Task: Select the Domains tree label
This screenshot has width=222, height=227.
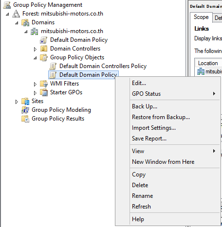Action: pos(43,22)
